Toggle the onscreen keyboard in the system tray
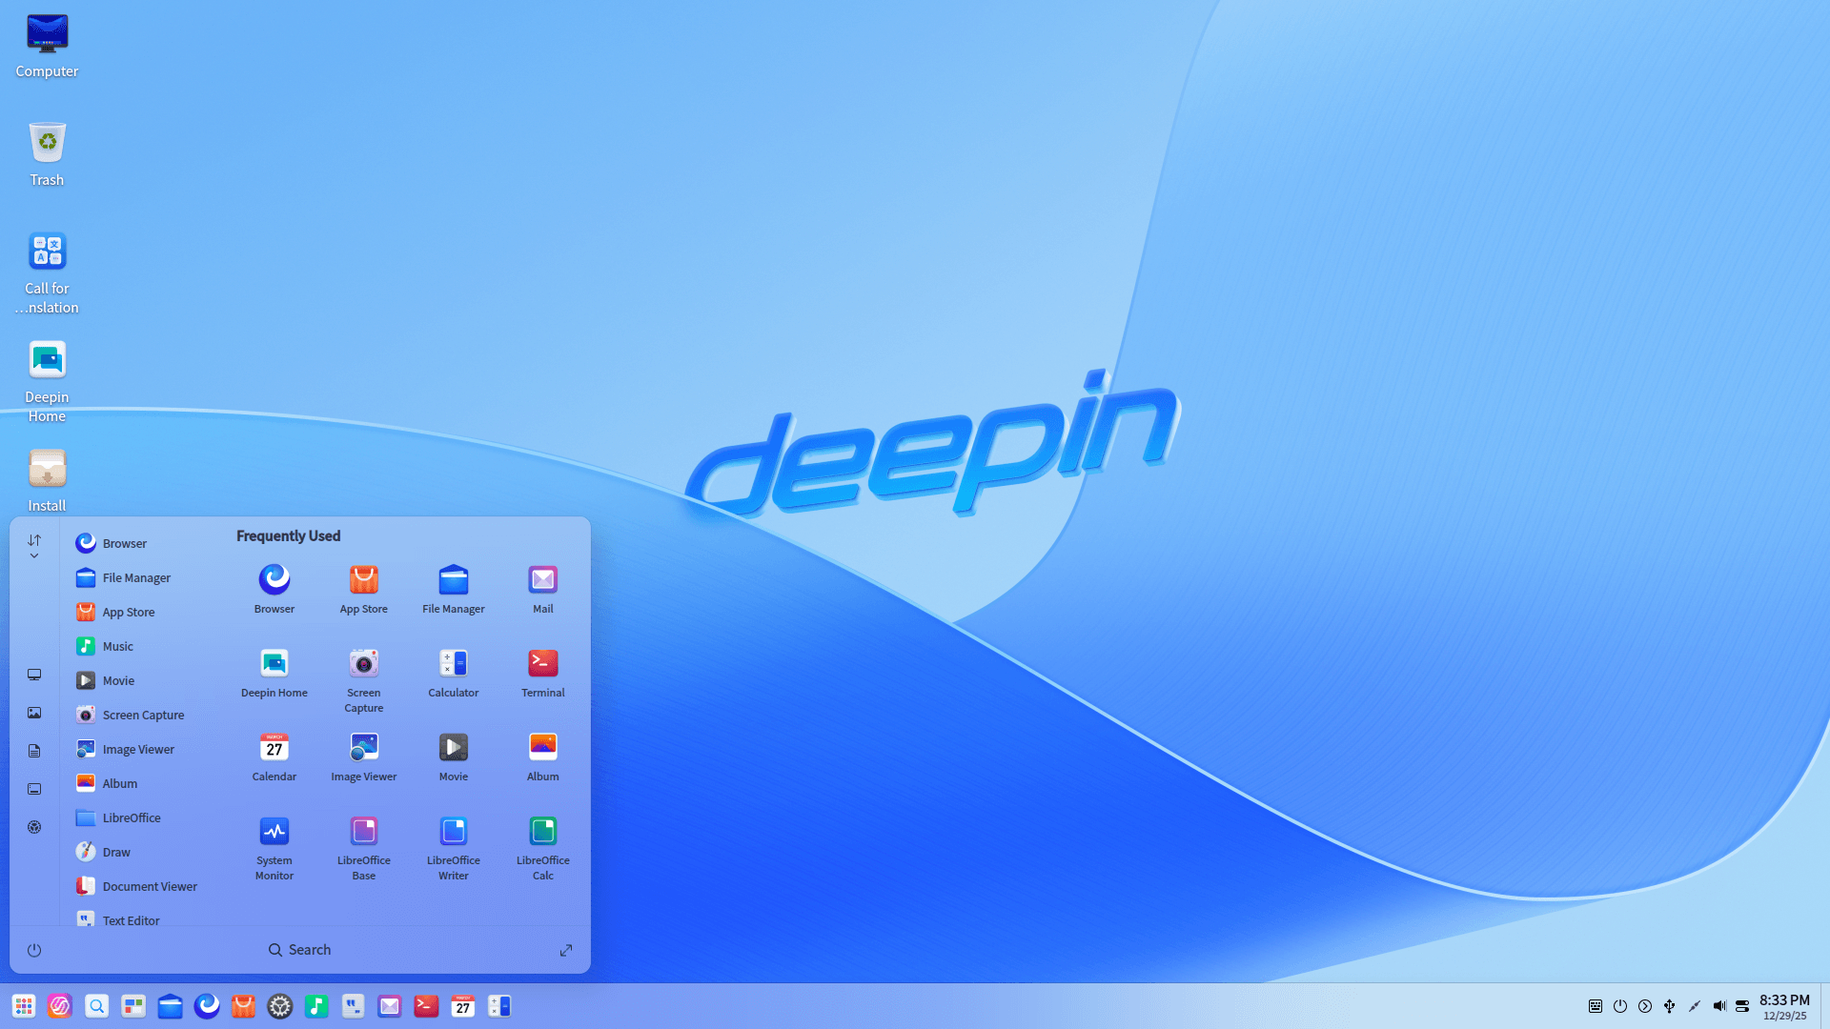Image resolution: width=1830 pixels, height=1029 pixels. [x=1595, y=1005]
